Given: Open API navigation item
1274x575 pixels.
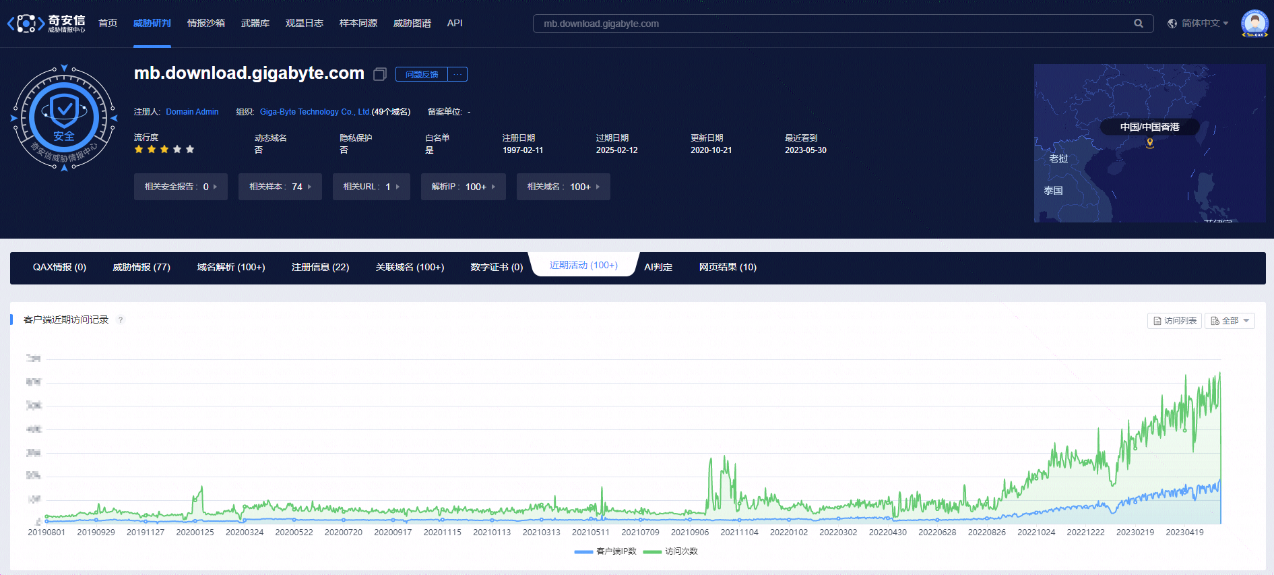Looking at the screenshot, I should [455, 24].
